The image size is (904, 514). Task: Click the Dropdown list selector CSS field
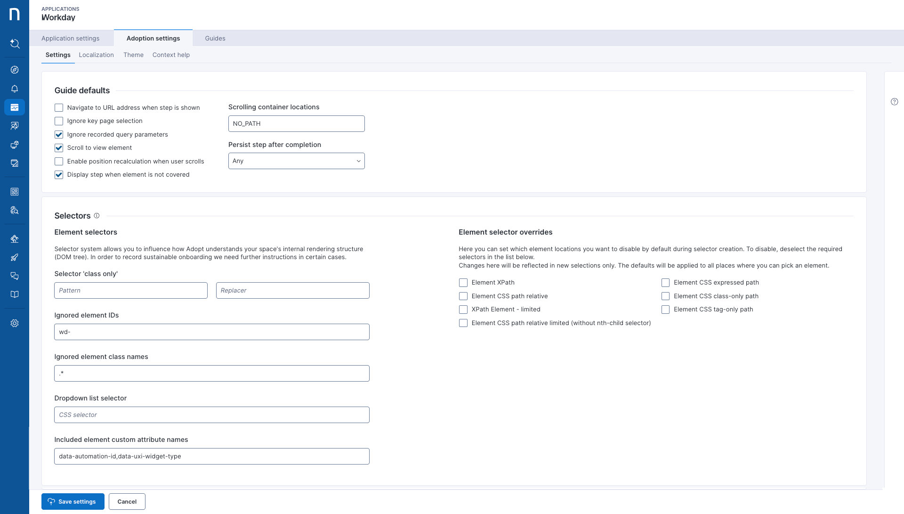tap(212, 415)
